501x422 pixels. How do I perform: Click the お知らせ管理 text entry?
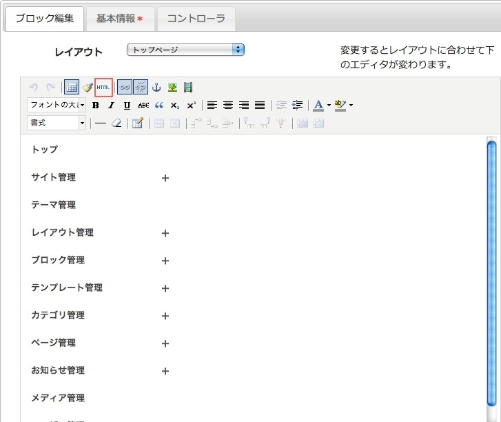click(58, 370)
